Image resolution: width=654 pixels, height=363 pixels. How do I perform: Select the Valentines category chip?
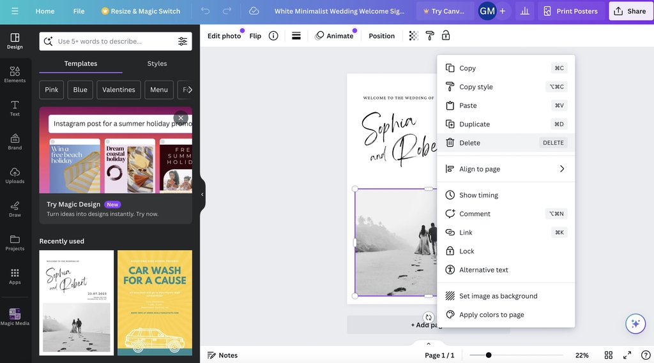tap(119, 89)
